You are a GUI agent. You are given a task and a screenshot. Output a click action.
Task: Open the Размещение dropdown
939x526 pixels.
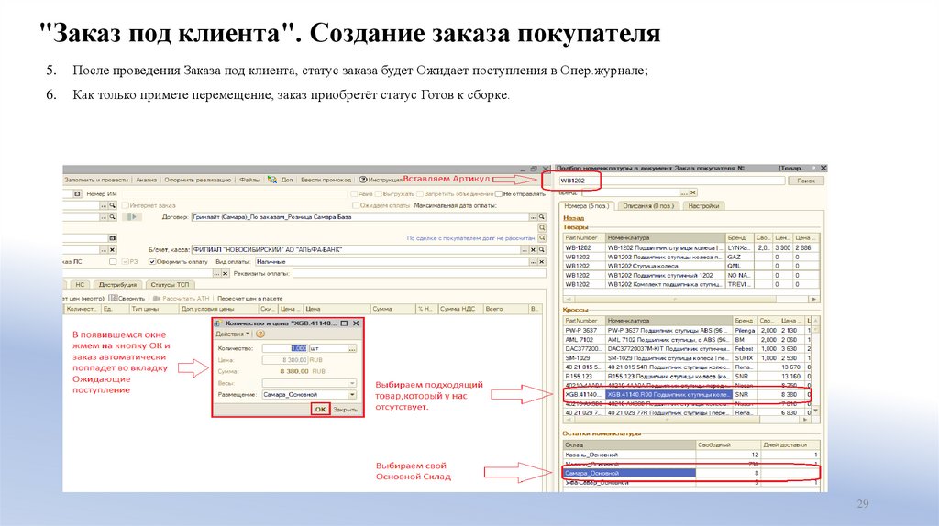point(352,394)
